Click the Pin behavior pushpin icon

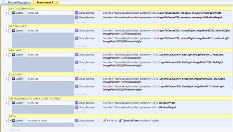pyautogui.click(x=105, y=121)
